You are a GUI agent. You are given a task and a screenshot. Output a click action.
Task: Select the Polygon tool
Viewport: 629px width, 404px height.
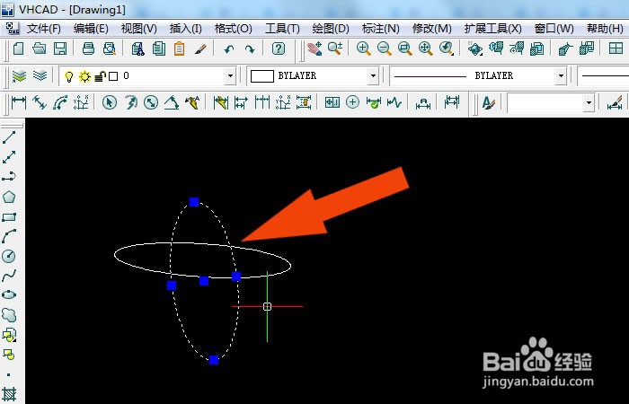click(9, 197)
